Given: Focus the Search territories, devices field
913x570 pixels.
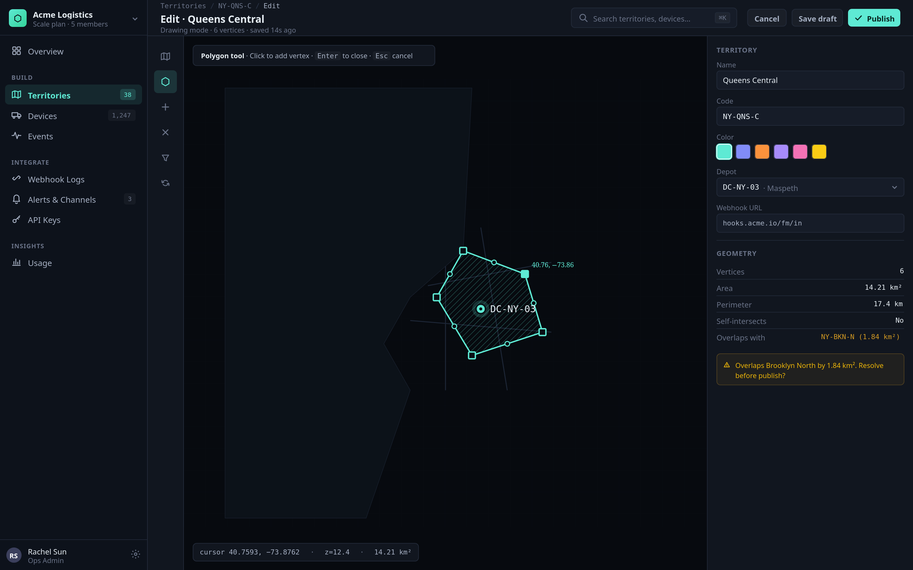Looking at the screenshot, I should pos(653,18).
